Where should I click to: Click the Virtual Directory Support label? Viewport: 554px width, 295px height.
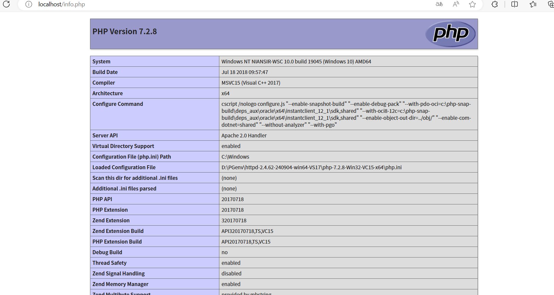(123, 146)
